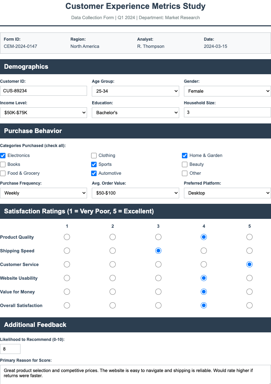The height and width of the screenshot is (384, 271).
Task: Check the Other category box
Action: coord(185,173)
